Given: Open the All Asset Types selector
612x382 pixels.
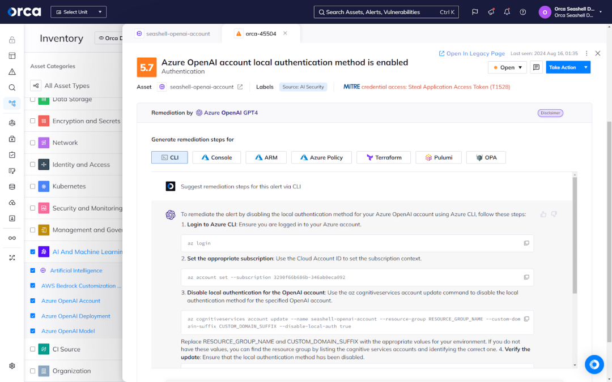Looking at the screenshot, I should 61,86.
